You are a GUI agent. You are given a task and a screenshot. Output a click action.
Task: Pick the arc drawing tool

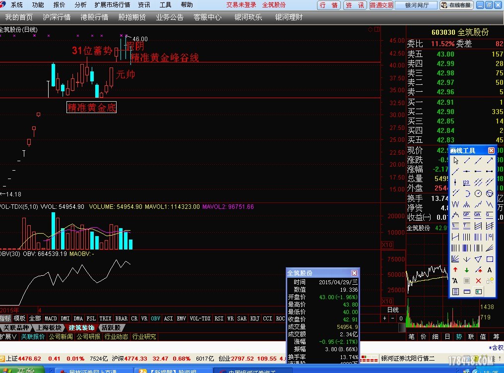point(467,193)
